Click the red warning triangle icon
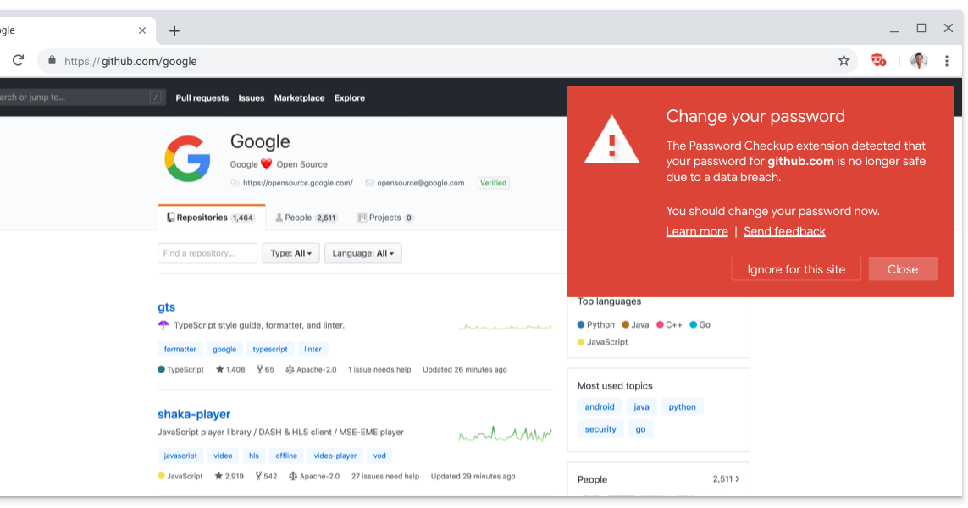The image size is (968, 508). pyautogui.click(x=611, y=141)
